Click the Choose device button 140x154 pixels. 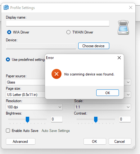pyautogui.click(x=94, y=46)
